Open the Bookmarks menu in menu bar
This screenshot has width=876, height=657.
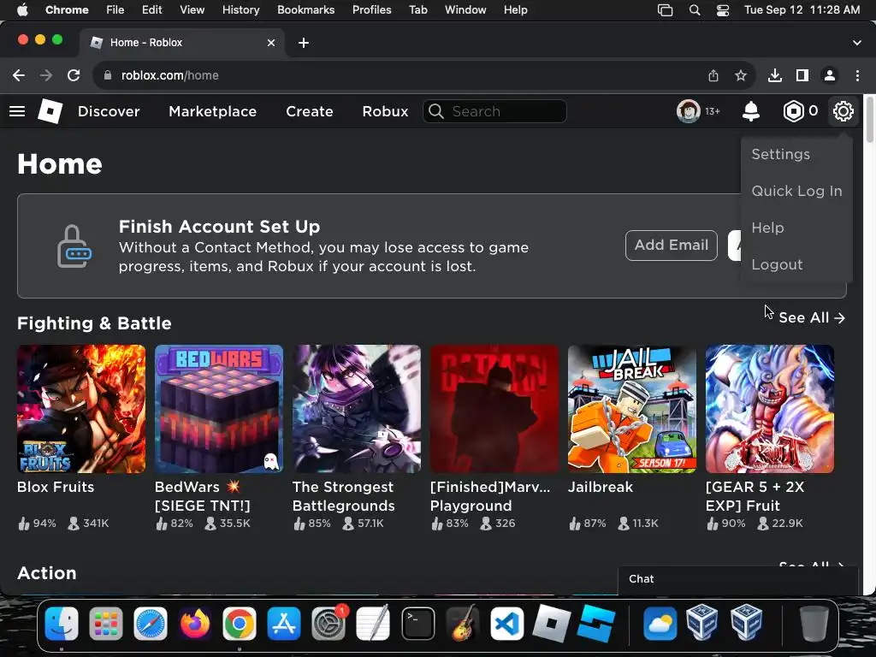point(305,10)
